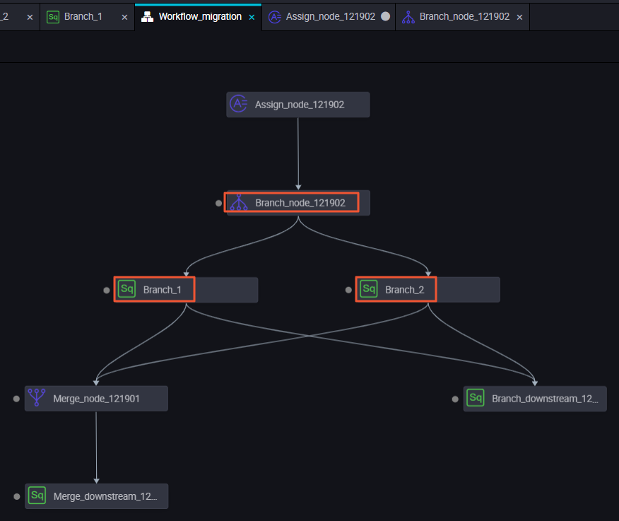Click the Sq icon in Branch_downstream node
The height and width of the screenshot is (521, 619).
476,398
